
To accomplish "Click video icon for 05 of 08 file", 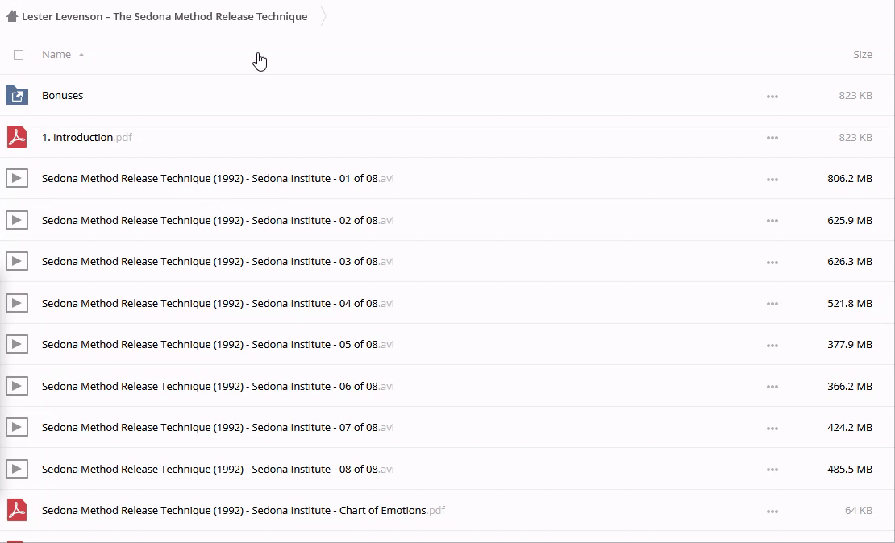I will click(x=17, y=345).
